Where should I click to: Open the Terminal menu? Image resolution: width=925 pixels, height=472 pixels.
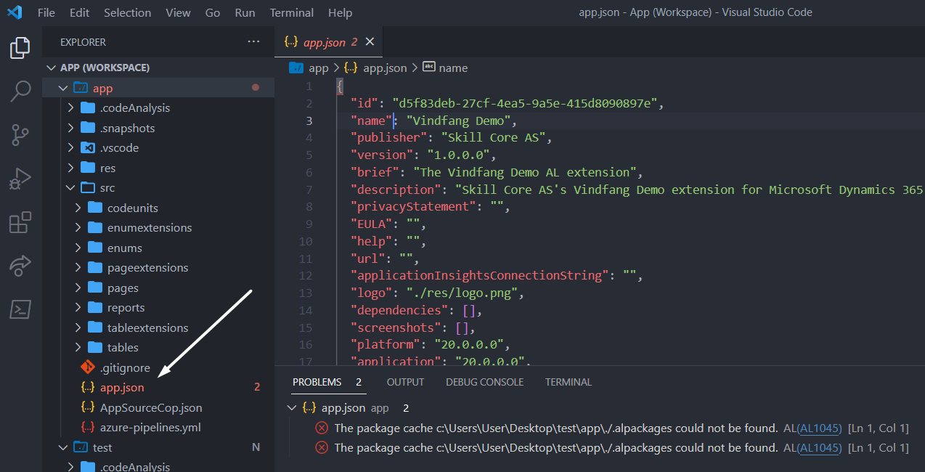[291, 12]
